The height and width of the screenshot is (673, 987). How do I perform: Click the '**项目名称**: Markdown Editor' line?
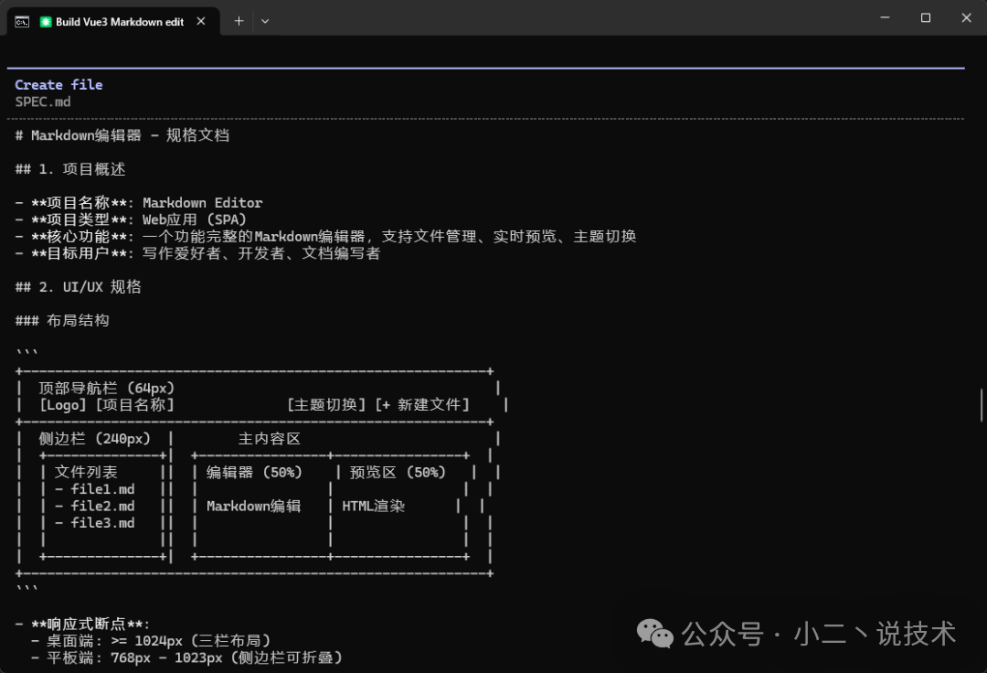click(x=139, y=203)
